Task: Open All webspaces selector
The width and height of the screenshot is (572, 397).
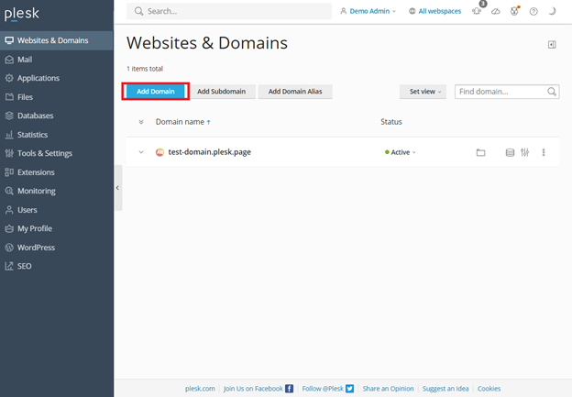Action: point(434,11)
